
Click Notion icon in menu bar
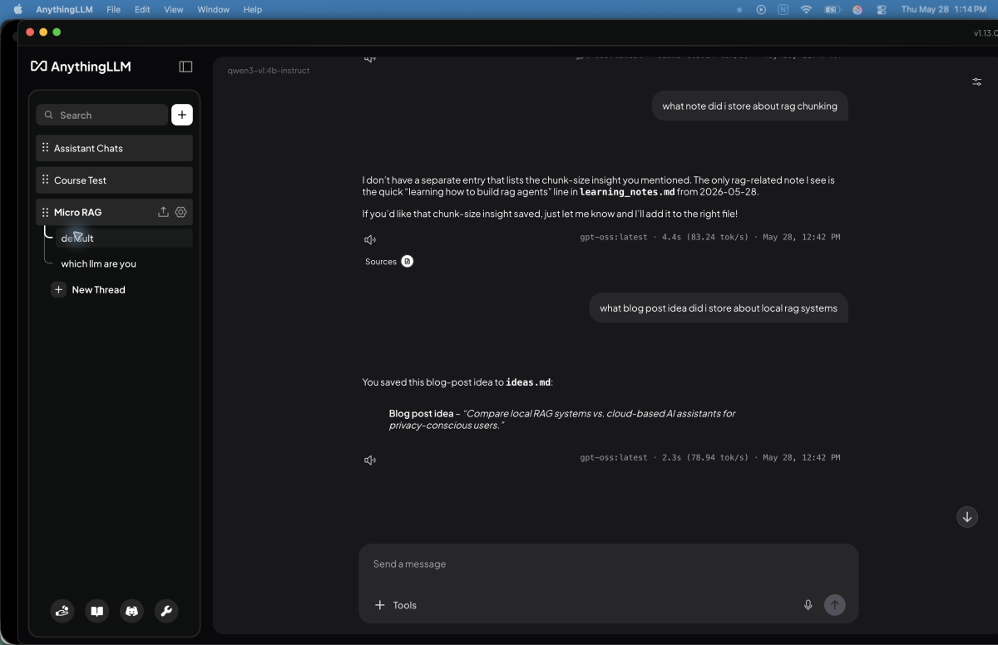click(783, 9)
